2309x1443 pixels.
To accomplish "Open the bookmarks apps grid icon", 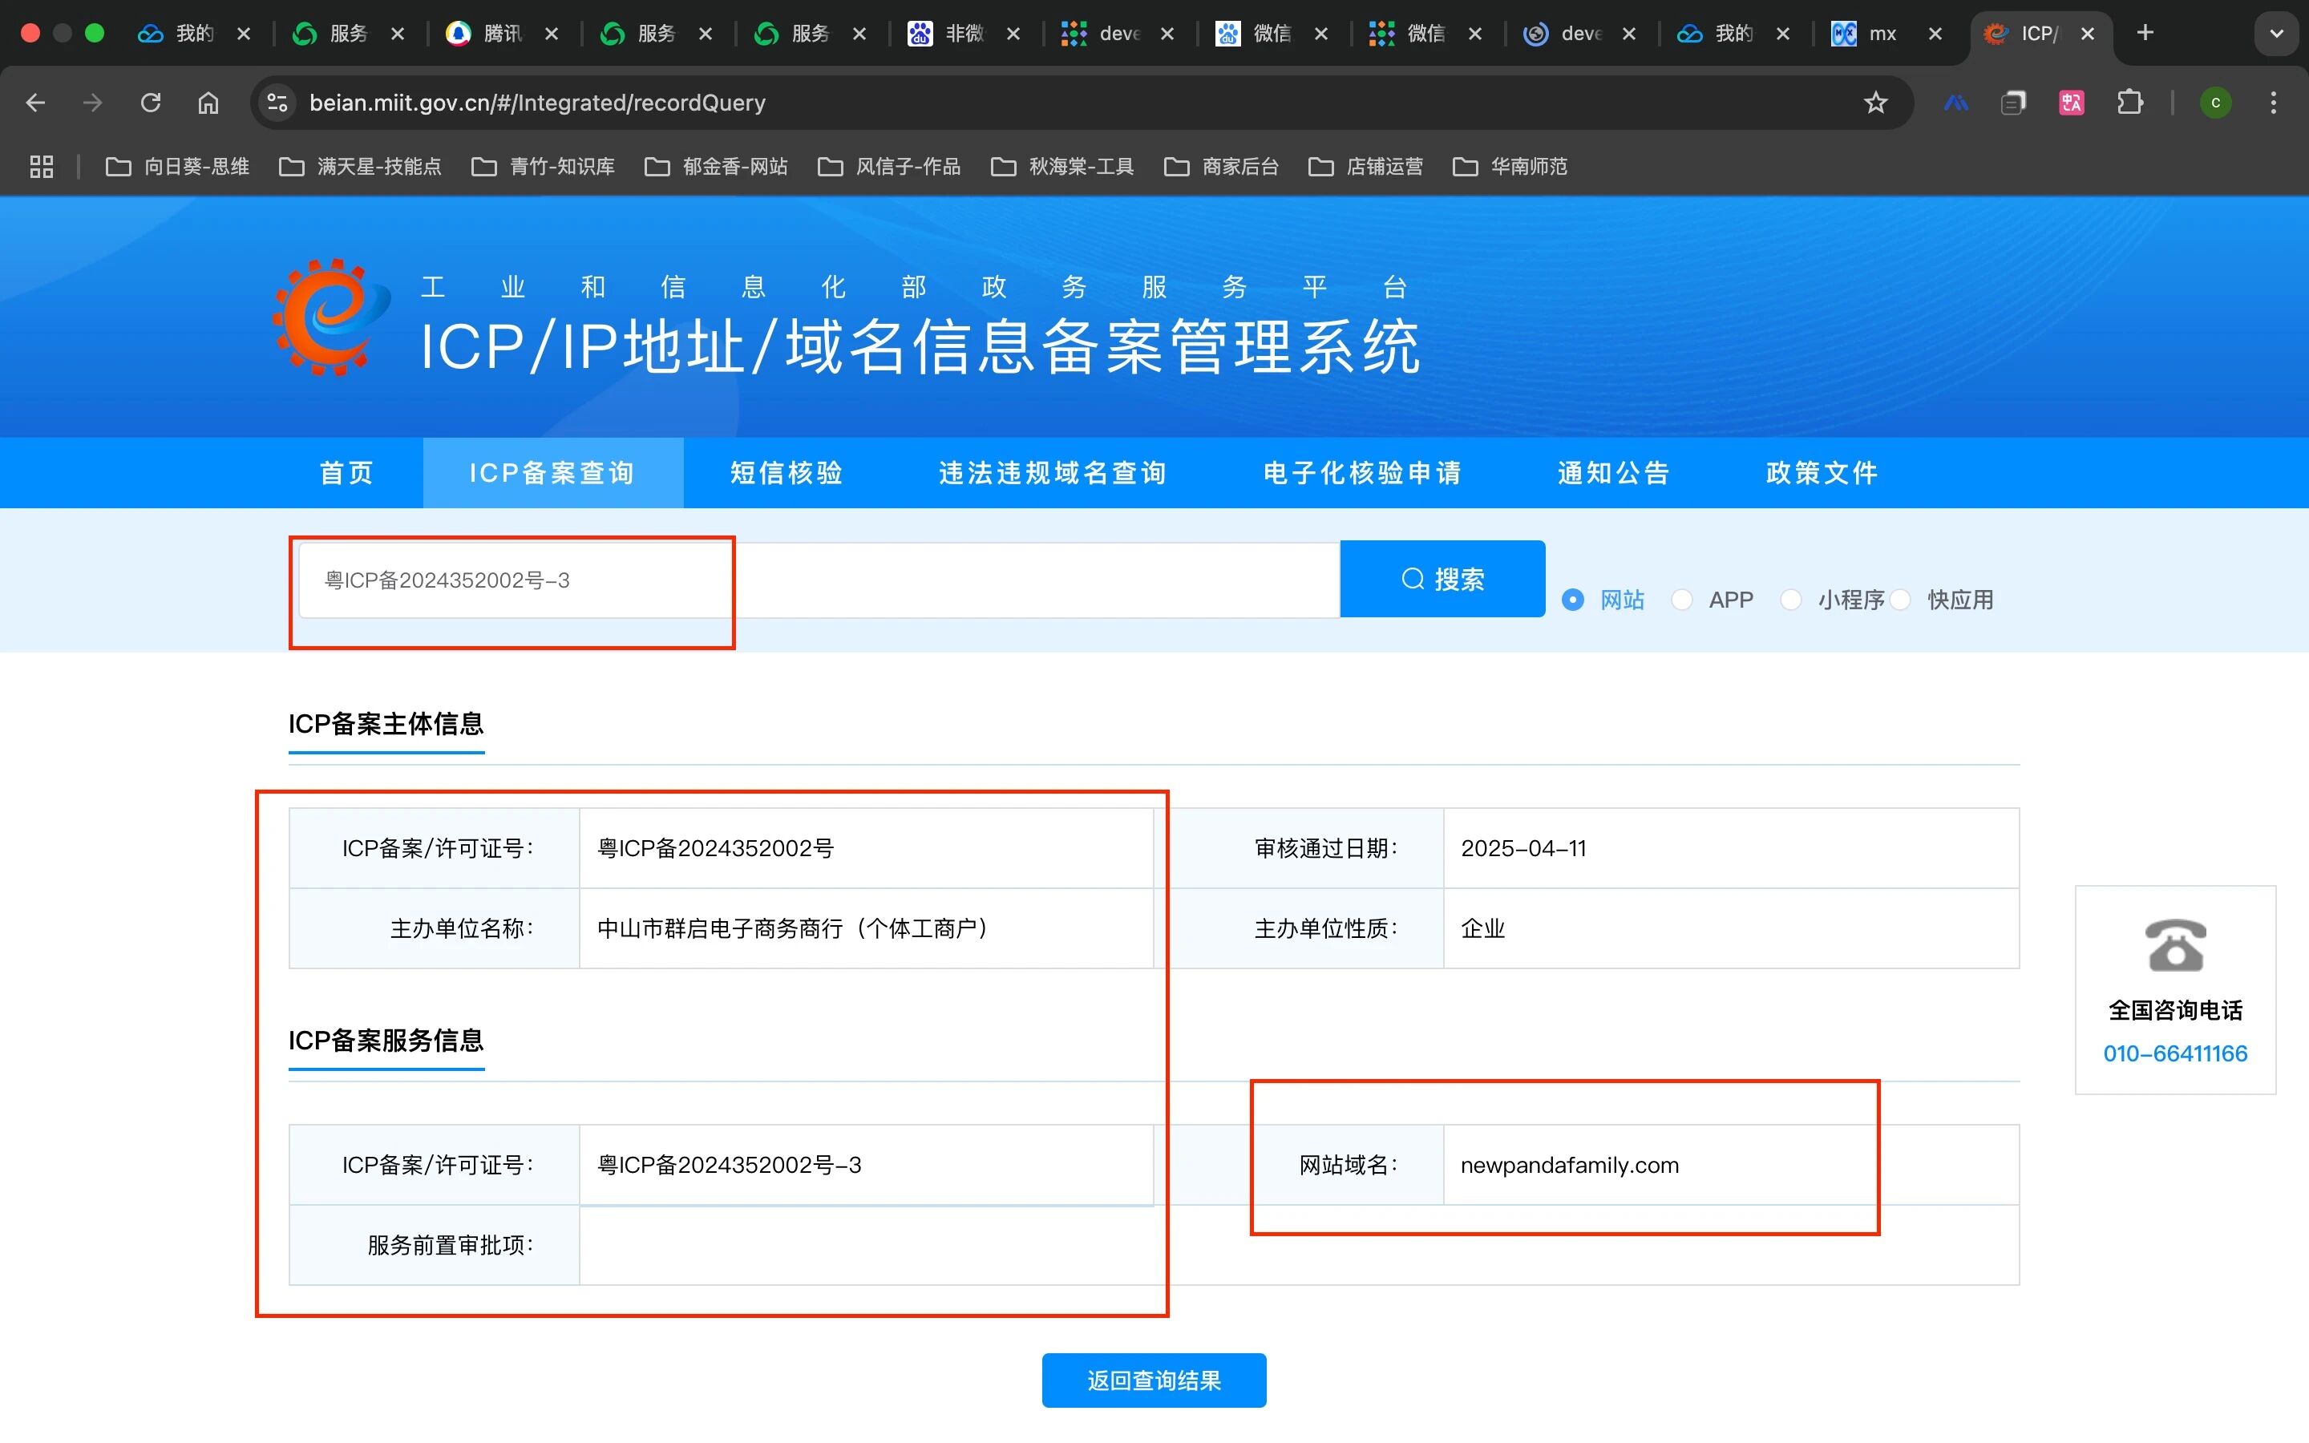I will 41,167.
